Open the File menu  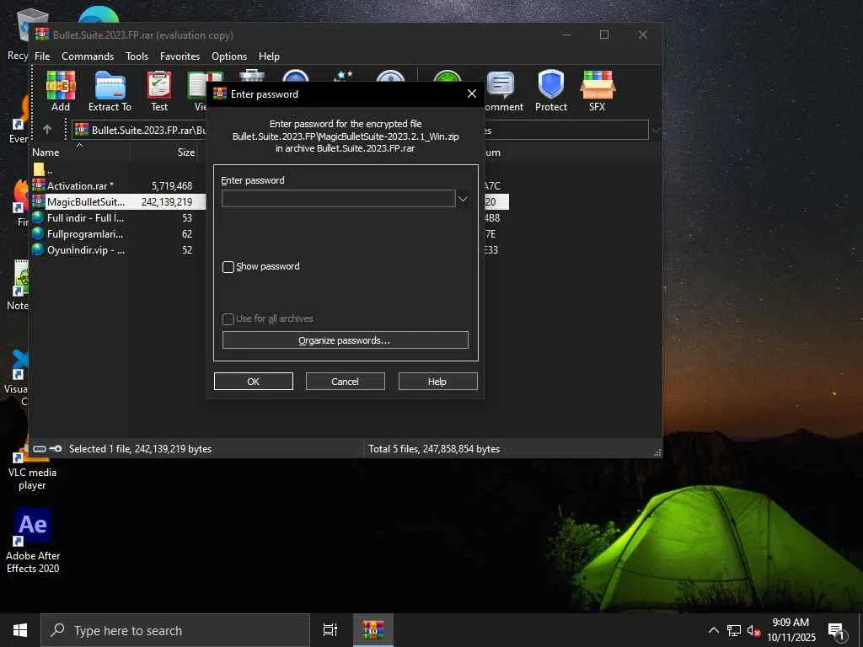42,56
